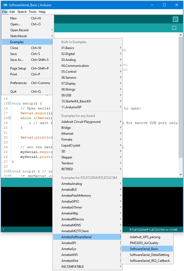Open the AmebaAnalog examples submenu
184x271 pixels.
tap(88, 184)
